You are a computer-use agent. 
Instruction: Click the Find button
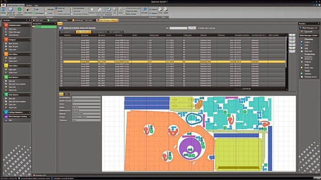(192, 28)
